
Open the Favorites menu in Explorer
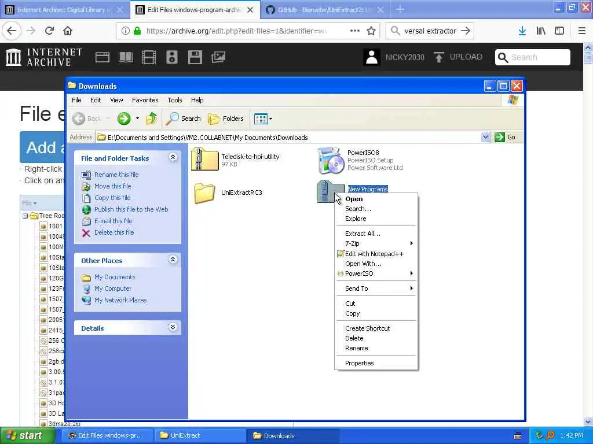[x=145, y=100]
